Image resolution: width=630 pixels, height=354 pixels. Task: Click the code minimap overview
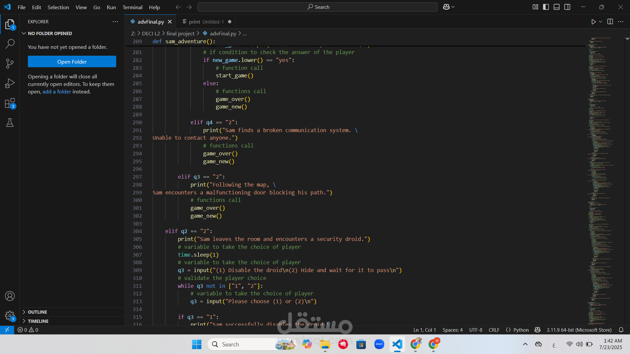600,164
